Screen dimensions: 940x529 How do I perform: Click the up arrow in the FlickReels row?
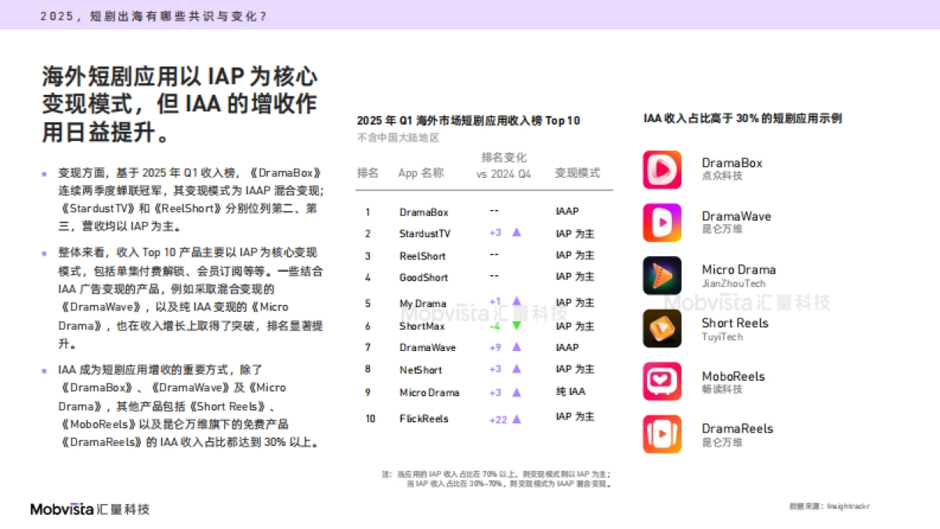pos(516,419)
